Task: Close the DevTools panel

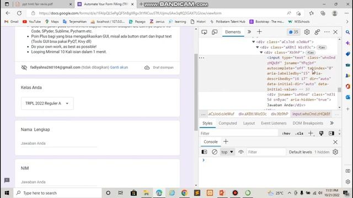Action: 335,32
